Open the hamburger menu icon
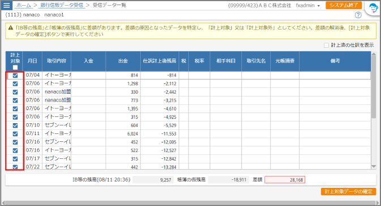This screenshot has height=206, width=381. click(x=7, y=5)
